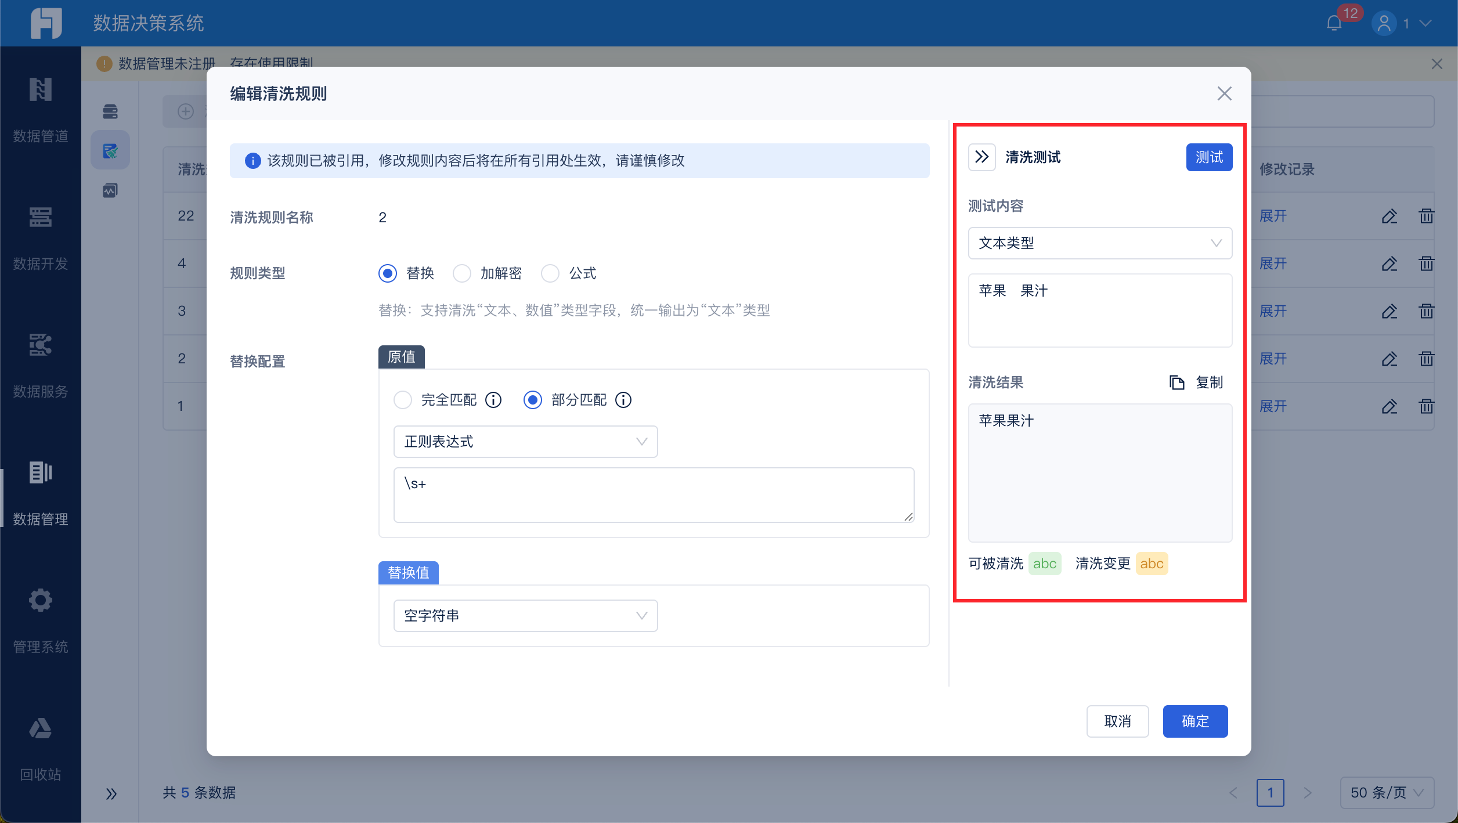Click the blue 测试 button
The height and width of the screenshot is (823, 1458).
(1209, 157)
